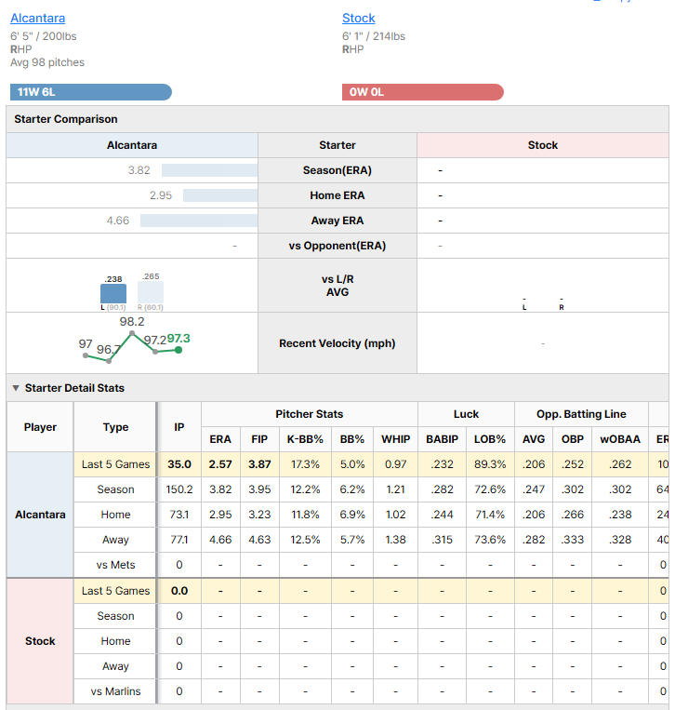
Task: Click Alcantara's 4.66 away ERA bar
Action: coord(199,221)
